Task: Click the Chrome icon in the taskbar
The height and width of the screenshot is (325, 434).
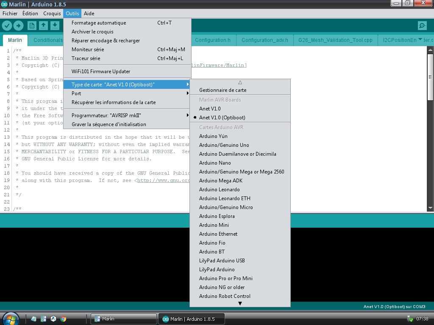Action: [64, 319]
